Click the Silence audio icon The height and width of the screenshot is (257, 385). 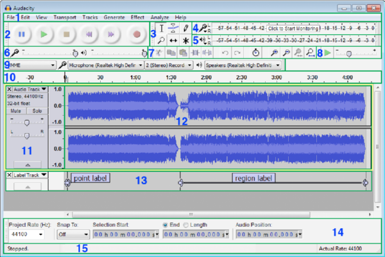(207, 53)
